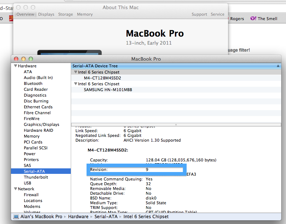The height and width of the screenshot is (224, 286).
Task: Open the Memory tab in About This Mac
Action: 85,14
